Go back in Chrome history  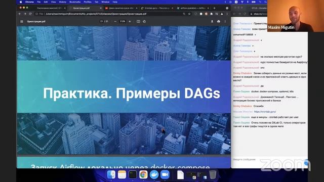click(20, 14)
